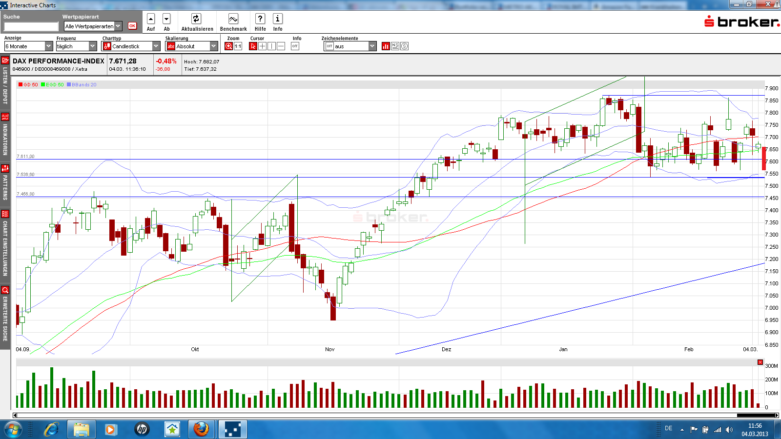Select the crosshair cursor mode
The width and height of the screenshot is (781, 439).
pos(262,46)
